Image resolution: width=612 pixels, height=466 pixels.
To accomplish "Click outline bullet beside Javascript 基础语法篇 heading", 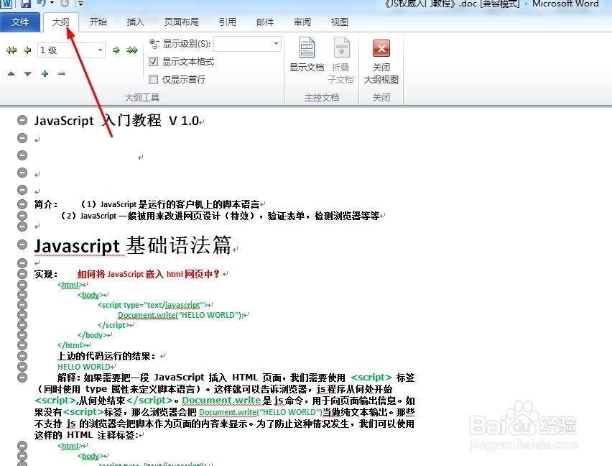I will pos(22,245).
